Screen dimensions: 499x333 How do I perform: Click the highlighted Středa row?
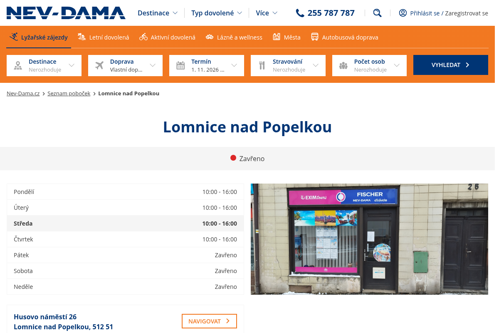(x=125, y=224)
